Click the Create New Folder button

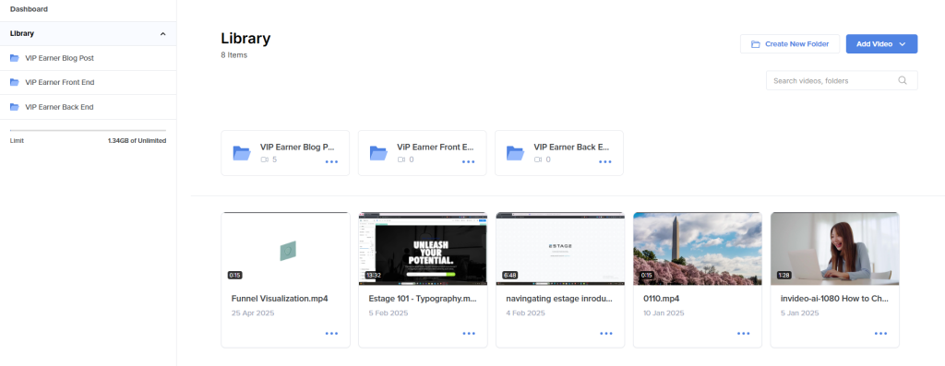click(790, 44)
